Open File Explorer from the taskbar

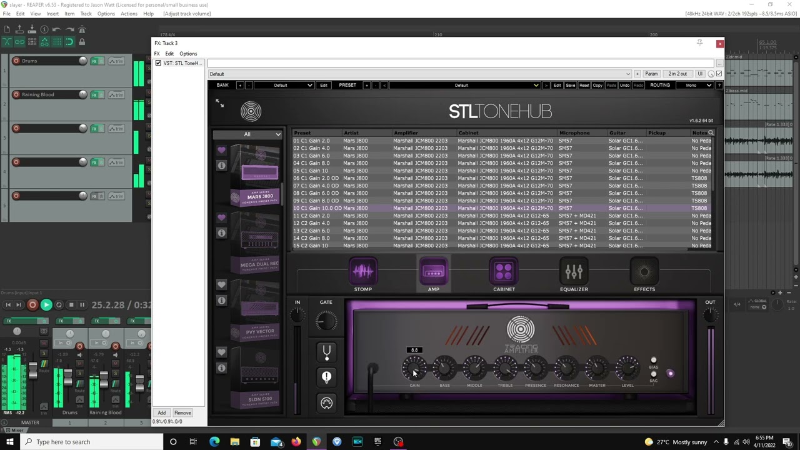[x=234, y=442]
